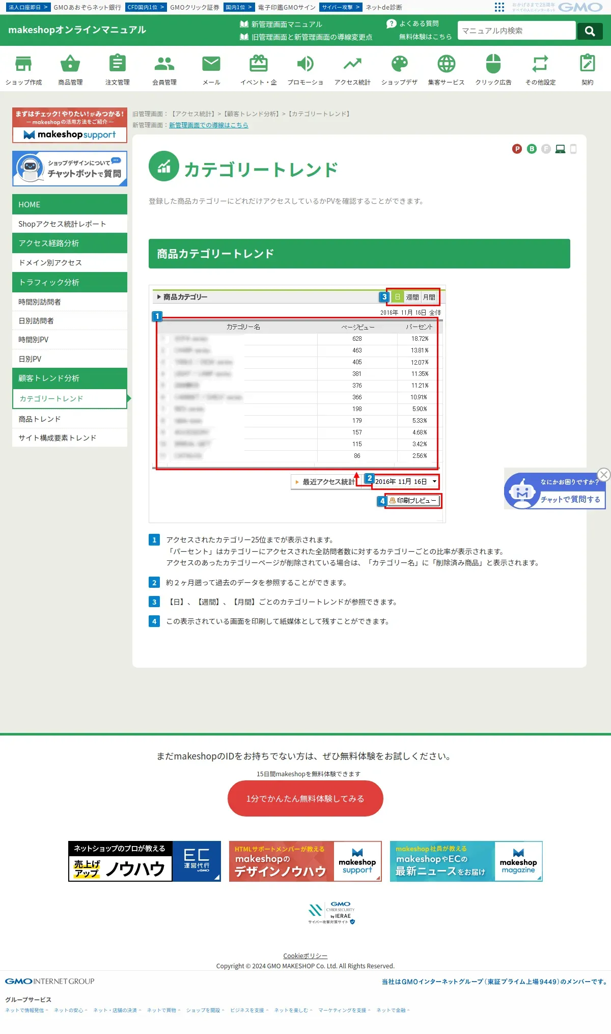Click the red P plan icon

(517, 149)
